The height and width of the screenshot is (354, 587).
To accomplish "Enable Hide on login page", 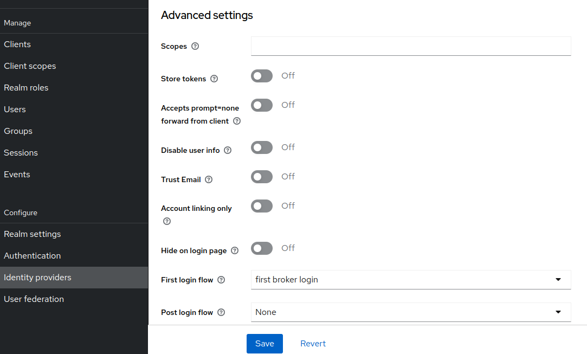I will 262,248.
